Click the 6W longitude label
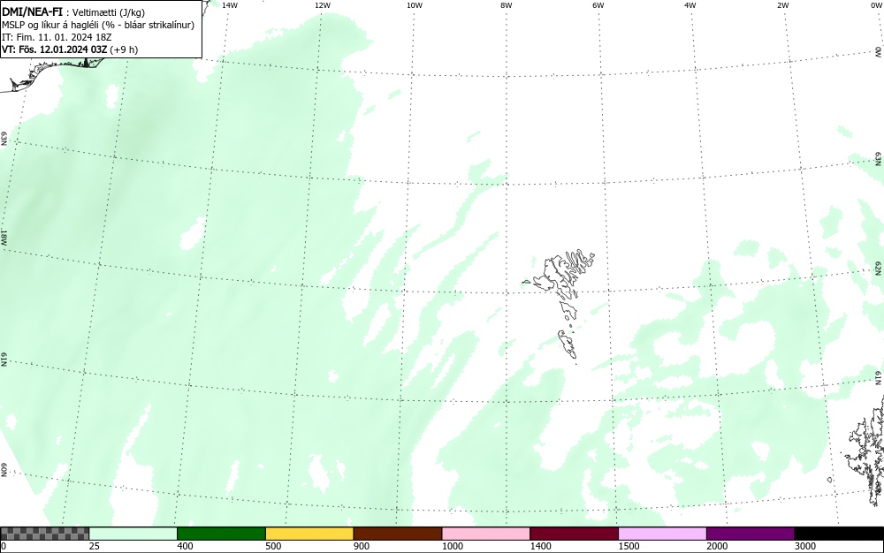This screenshot has height=553, width=884. [x=598, y=5]
